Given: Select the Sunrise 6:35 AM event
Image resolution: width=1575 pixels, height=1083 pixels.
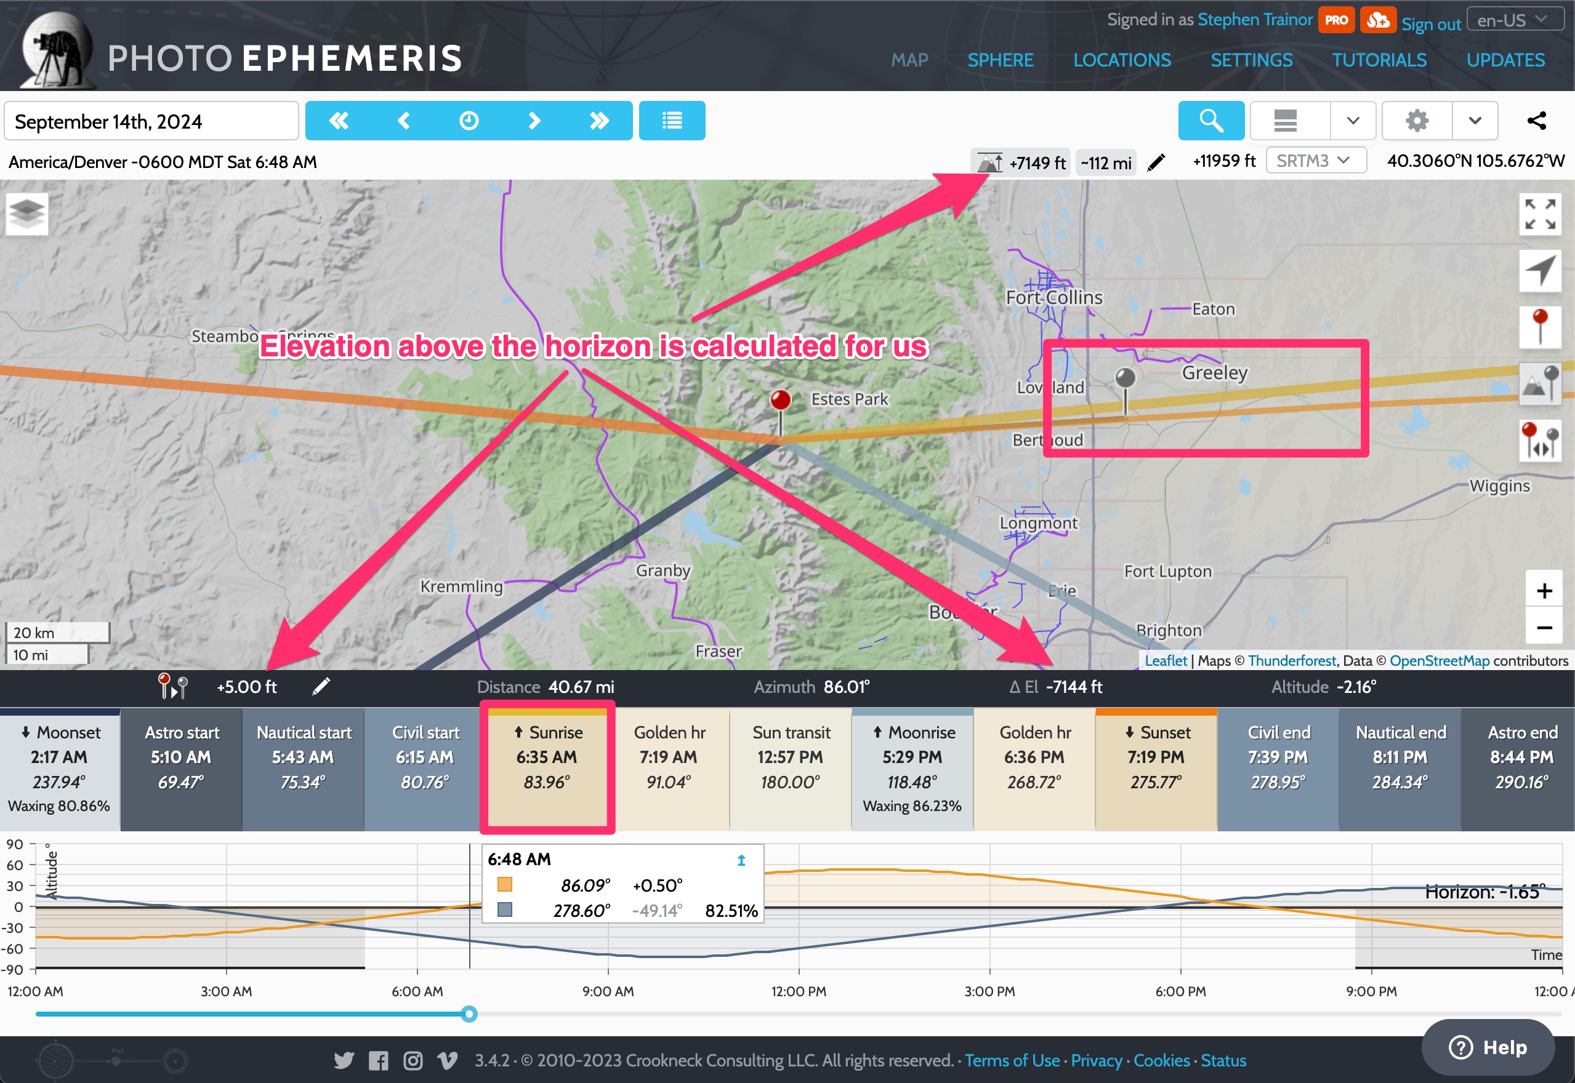Looking at the screenshot, I should [547, 770].
